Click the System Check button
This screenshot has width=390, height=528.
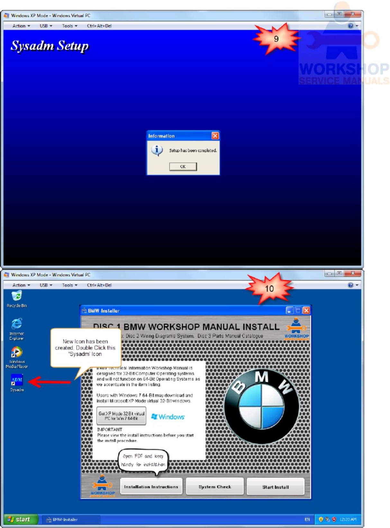(x=215, y=486)
